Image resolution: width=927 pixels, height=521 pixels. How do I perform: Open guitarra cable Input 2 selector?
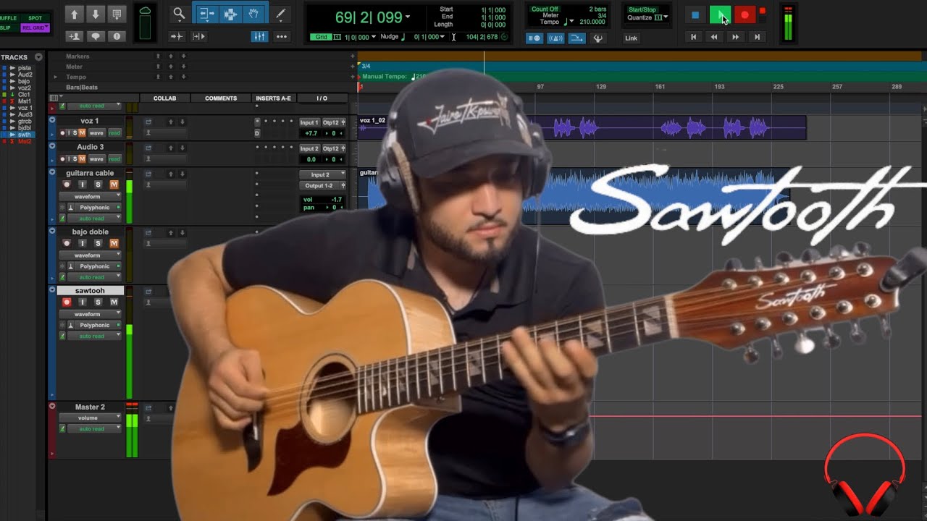pos(322,174)
